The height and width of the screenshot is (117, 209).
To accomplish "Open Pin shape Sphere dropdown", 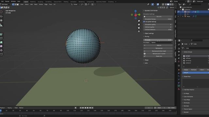I will click(x=162, y=43).
